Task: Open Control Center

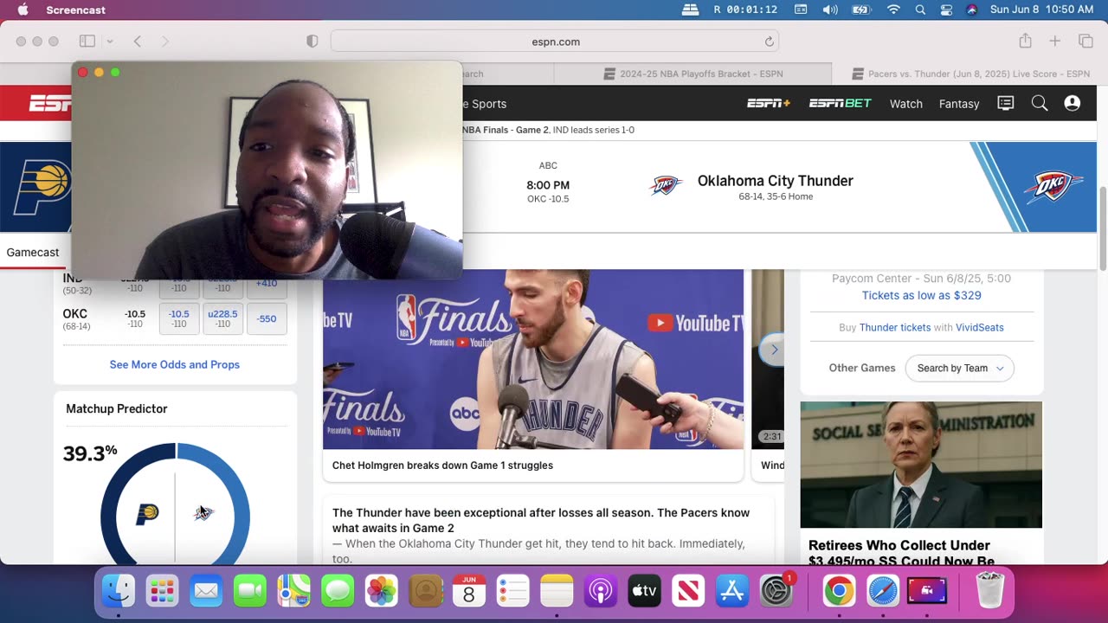Action: [946, 10]
